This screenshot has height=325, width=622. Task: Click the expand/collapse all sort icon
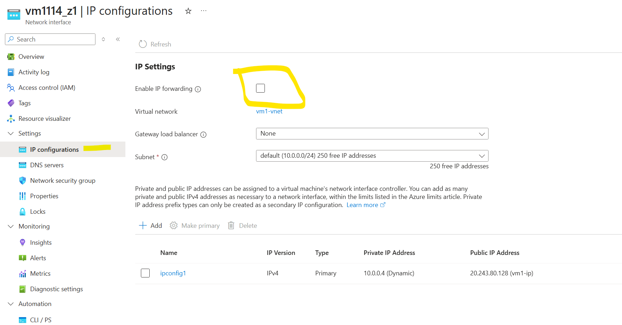[x=104, y=39]
